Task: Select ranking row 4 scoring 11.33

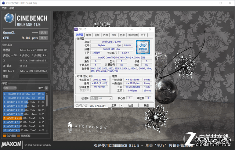Action: [x=24, y=106]
